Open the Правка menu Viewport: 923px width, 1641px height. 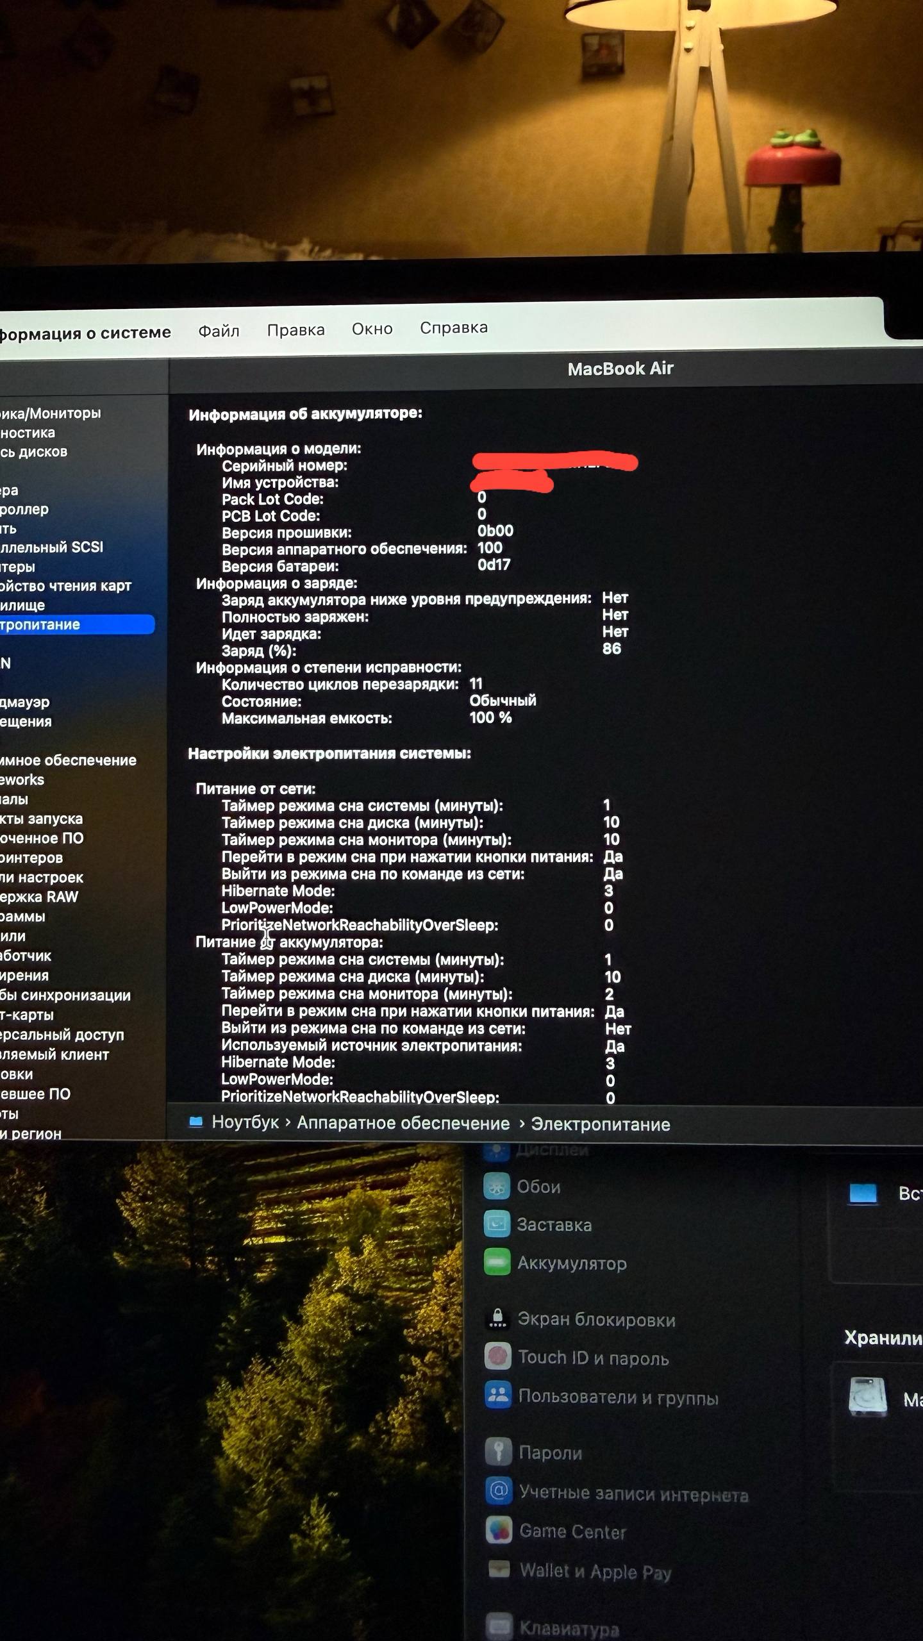coord(295,329)
